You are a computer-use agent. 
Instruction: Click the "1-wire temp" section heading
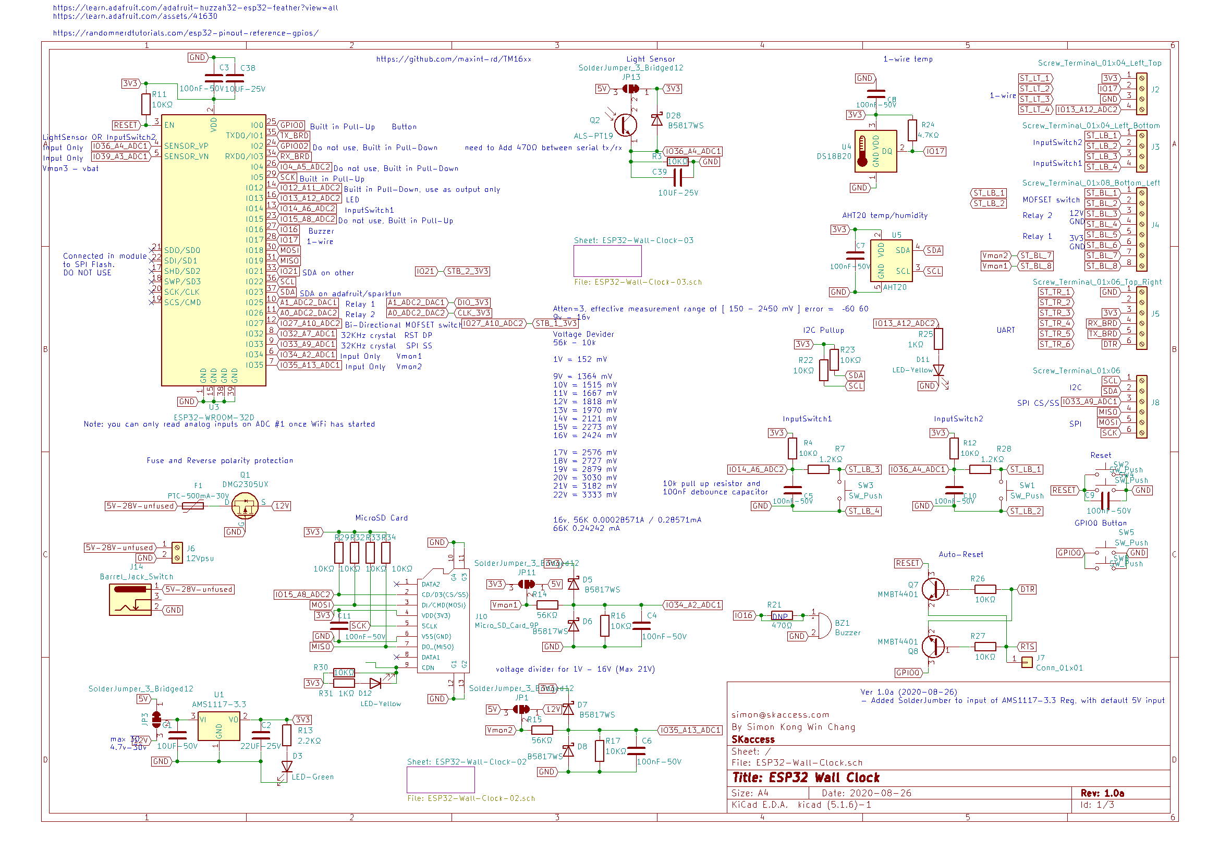(x=908, y=59)
